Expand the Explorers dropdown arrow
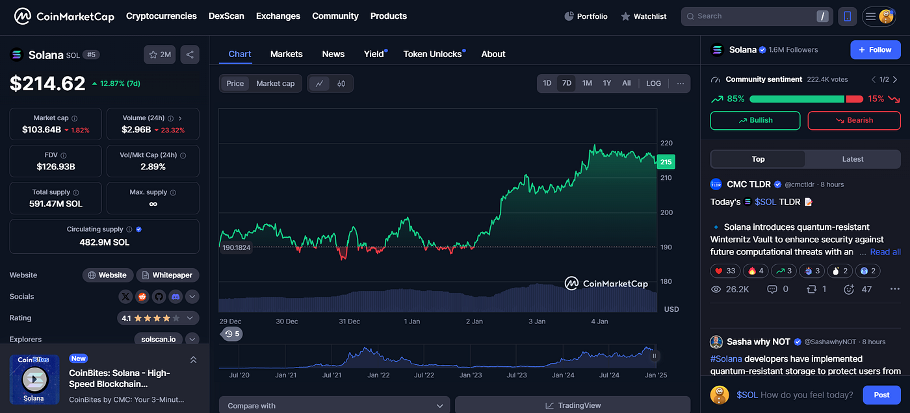The width and height of the screenshot is (910, 413). (x=192, y=339)
